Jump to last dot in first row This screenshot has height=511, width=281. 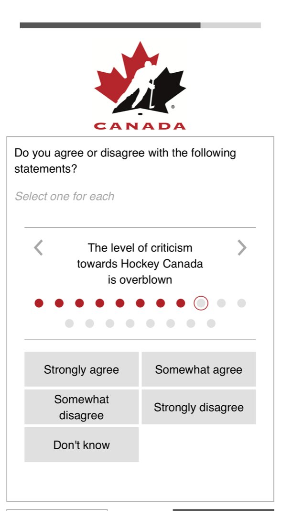tap(242, 303)
